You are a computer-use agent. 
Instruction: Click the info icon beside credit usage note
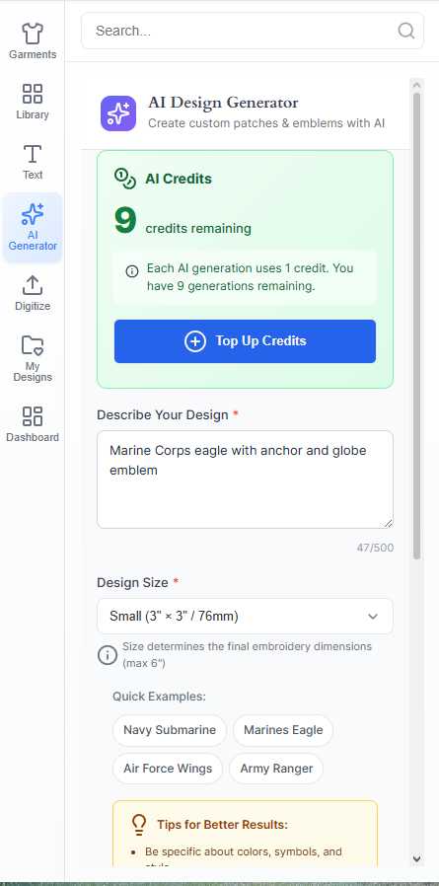(131, 271)
